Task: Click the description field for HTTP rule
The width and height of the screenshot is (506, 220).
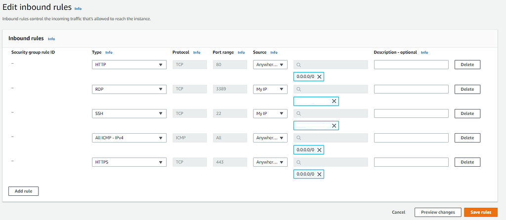Action: coord(412,65)
